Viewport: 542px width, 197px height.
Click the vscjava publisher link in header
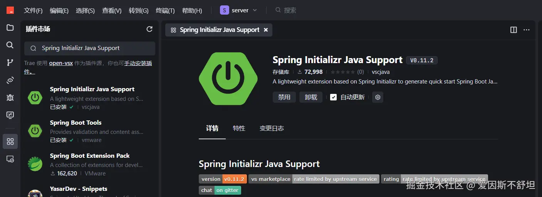pyautogui.click(x=381, y=72)
